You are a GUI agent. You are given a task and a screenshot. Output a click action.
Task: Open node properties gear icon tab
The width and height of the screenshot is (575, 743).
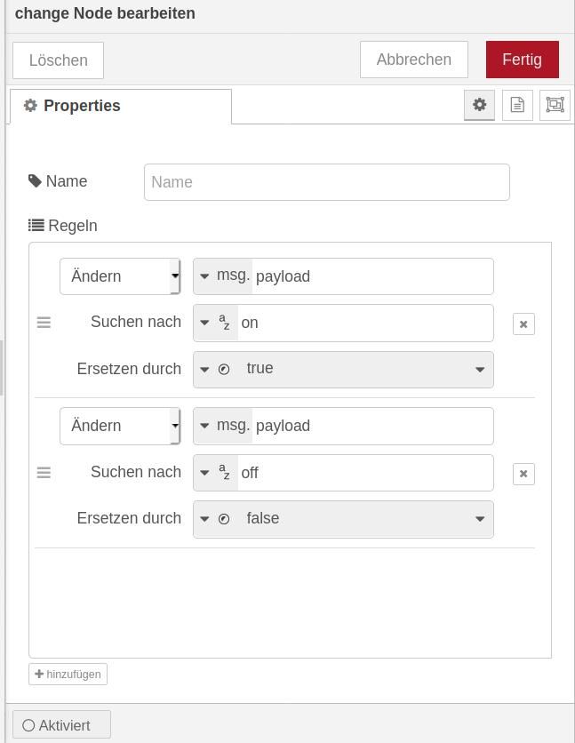pos(479,105)
